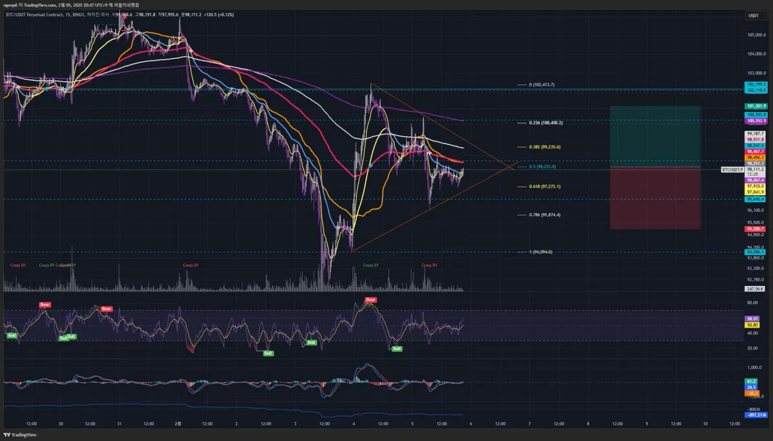773x441 pixels.
Task: Select the red stop-loss zone of position
Action: coord(655,198)
